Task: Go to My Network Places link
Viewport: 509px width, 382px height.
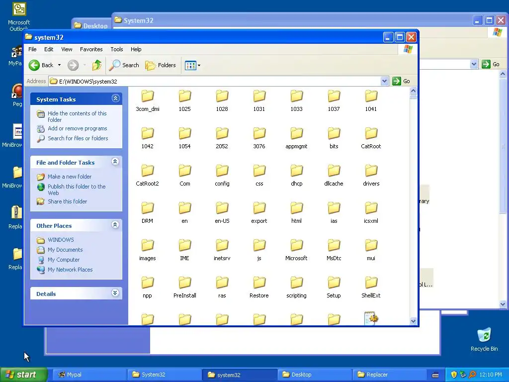Action: pyautogui.click(x=70, y=270)
